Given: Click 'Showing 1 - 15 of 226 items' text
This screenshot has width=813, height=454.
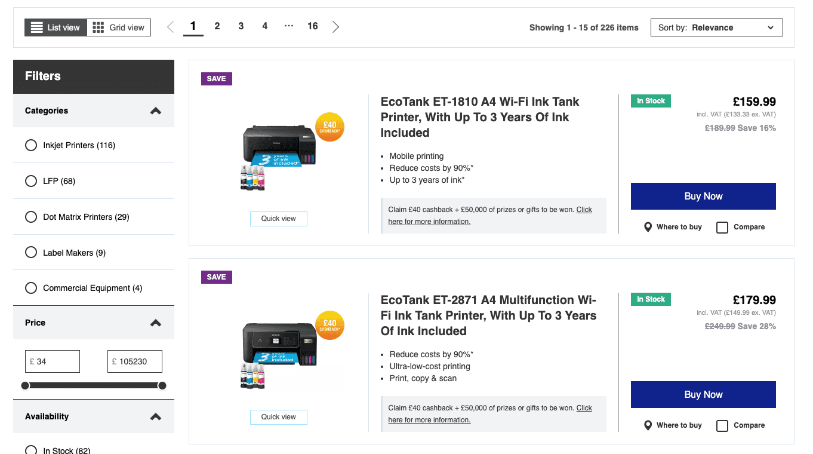Looking at the screenshot, I should (x=584, y=27).
